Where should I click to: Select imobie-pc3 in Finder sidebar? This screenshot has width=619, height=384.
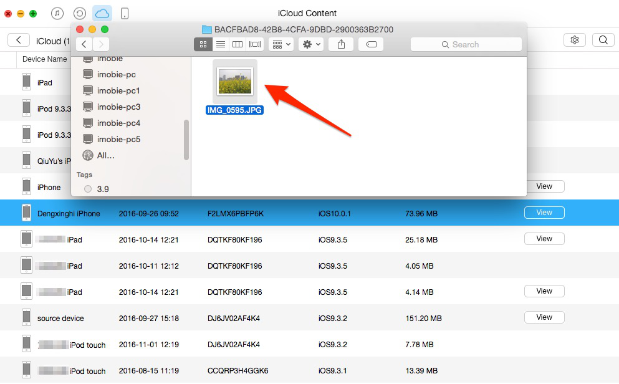pyautogui.click(x=118, y=107)
